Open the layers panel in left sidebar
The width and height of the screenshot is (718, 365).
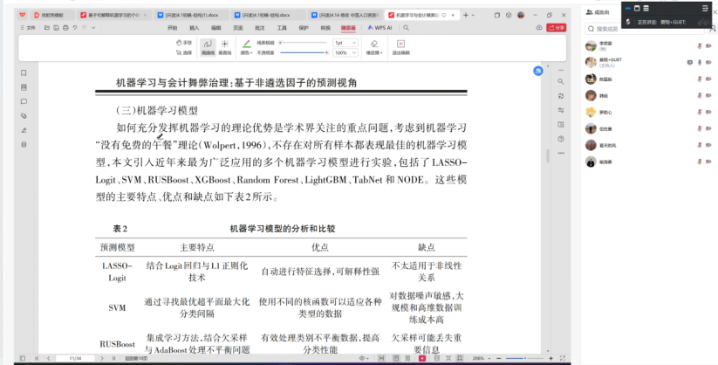click(24, 144)
